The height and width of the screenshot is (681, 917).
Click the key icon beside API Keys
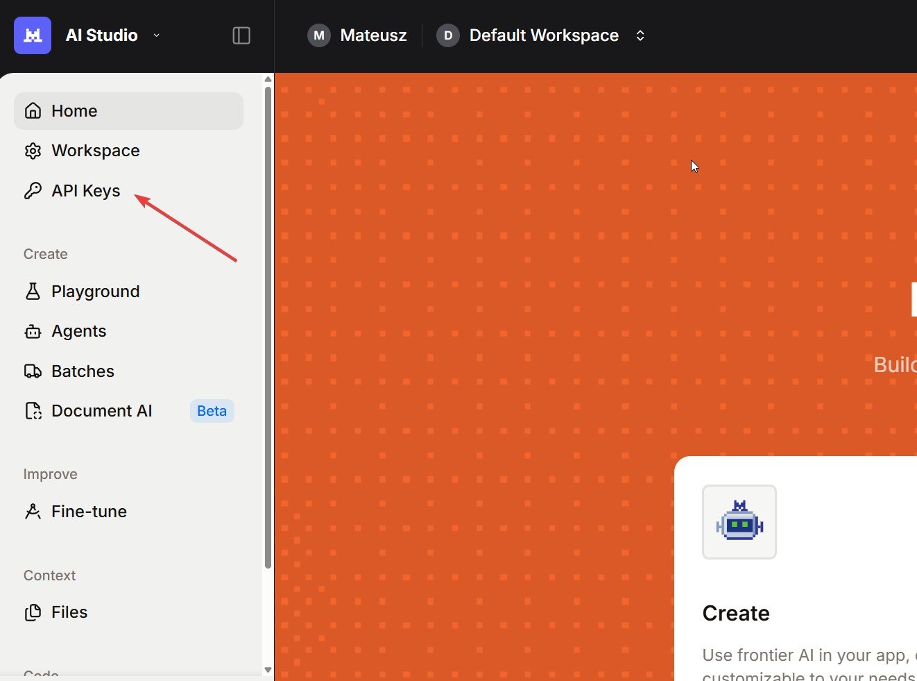click(33, 191)
